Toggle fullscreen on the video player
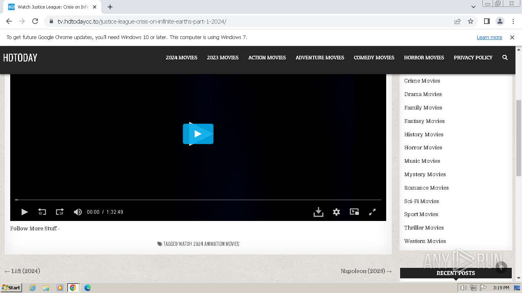The image size is (522, 293). click(372, 212)
